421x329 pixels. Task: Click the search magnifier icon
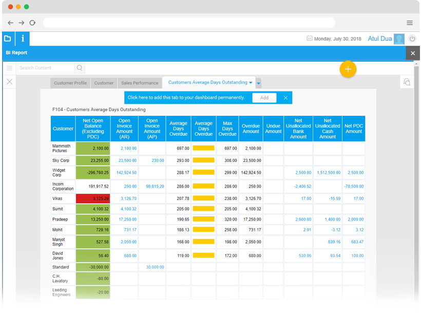80,68
